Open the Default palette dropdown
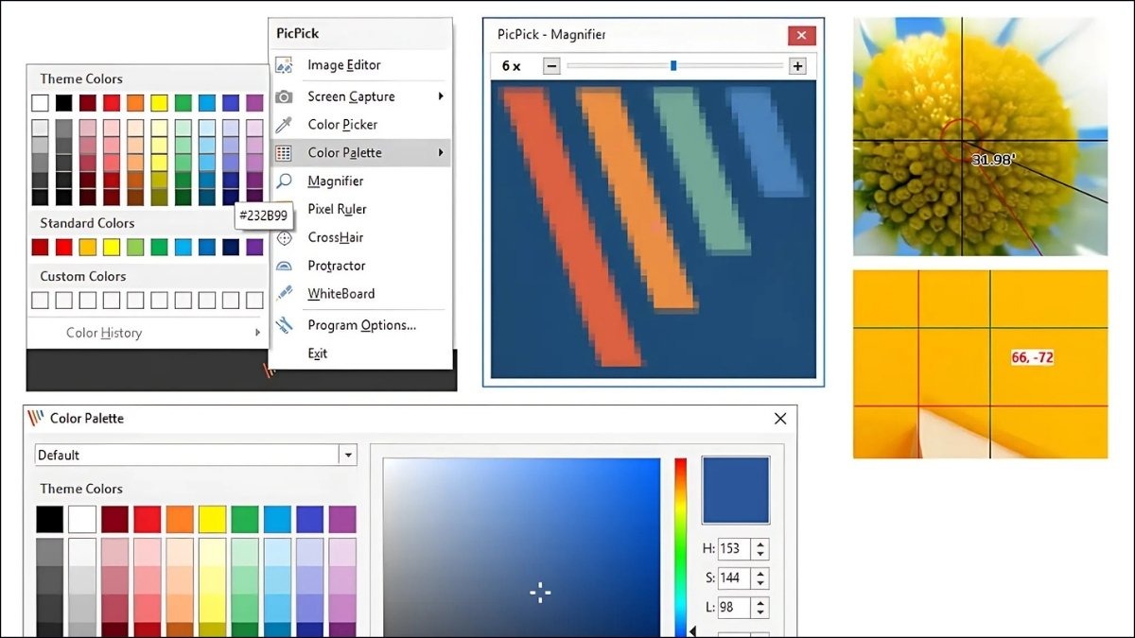The height and width of the screenshot is (638, 1135). coord(348,456)
